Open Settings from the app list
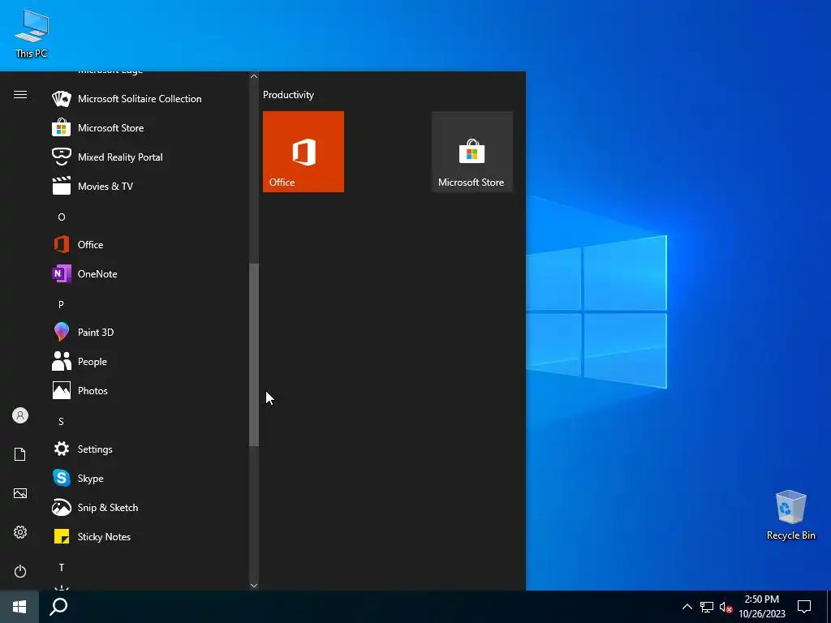The image size is (831, 623). click(149, 449)
